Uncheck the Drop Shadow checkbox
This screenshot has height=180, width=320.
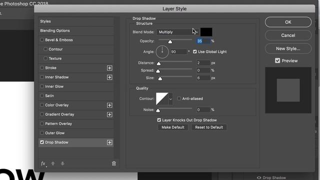pos(42,142)
